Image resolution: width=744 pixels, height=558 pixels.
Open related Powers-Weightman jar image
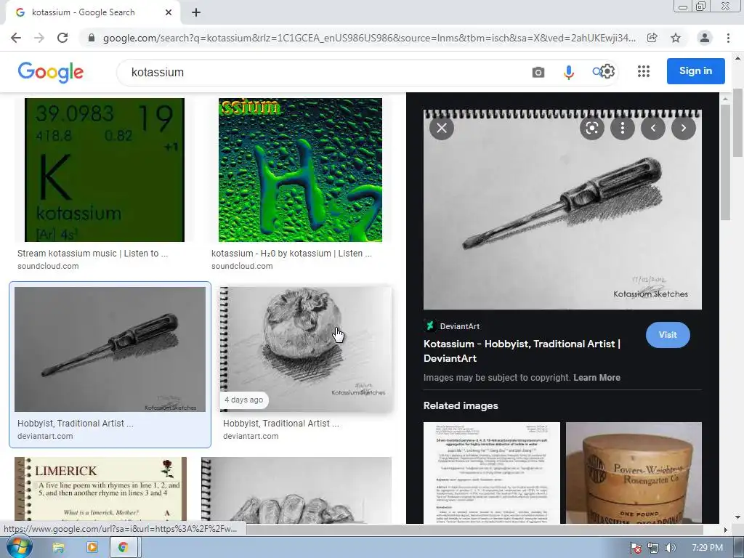pyautogui.click(x=634, y=473)
